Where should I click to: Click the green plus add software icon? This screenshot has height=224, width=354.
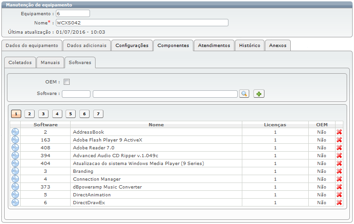pyautogui.click(x=258, y=94)
